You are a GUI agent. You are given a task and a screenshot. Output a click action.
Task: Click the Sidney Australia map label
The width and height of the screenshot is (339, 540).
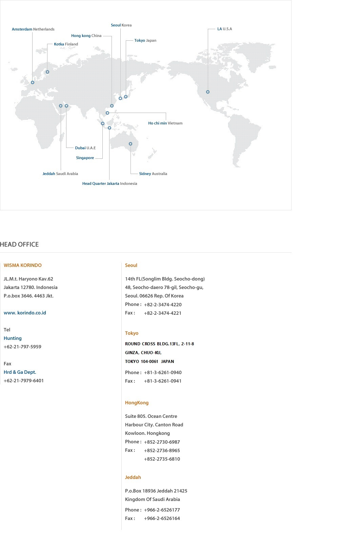(153, 174)
